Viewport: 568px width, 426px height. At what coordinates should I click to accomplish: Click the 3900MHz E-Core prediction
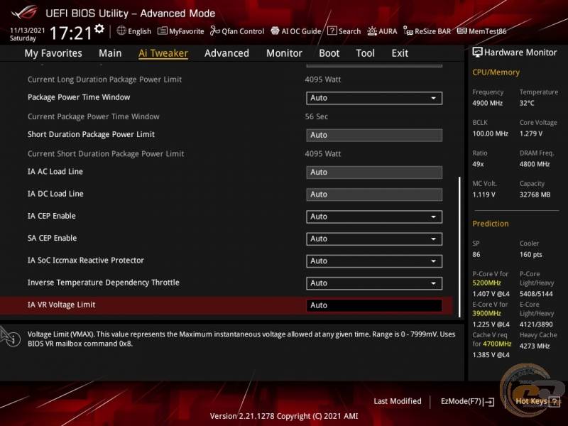click(487, 313)
